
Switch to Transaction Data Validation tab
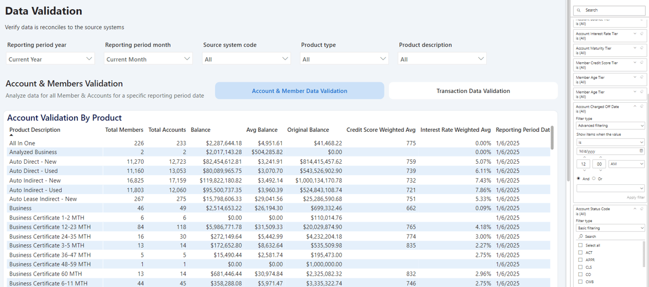click(x=473, y=91)
